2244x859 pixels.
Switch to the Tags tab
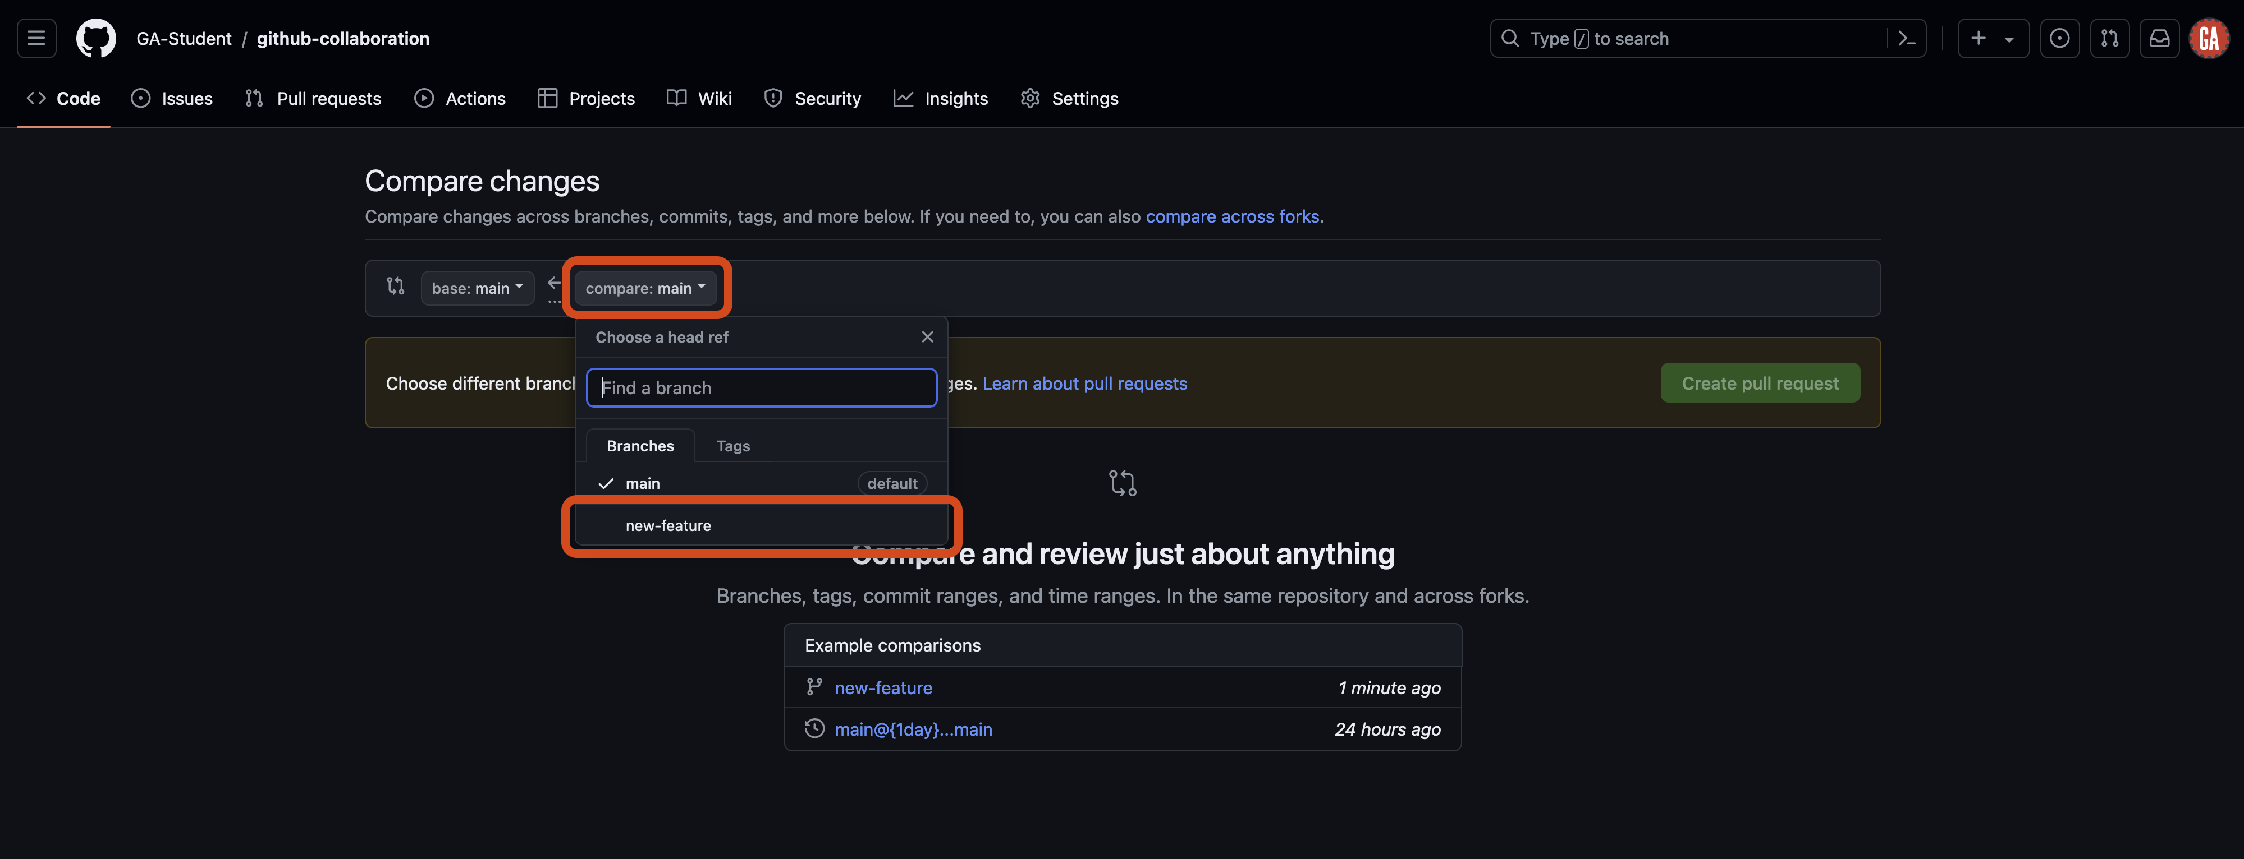coord(732,446)
